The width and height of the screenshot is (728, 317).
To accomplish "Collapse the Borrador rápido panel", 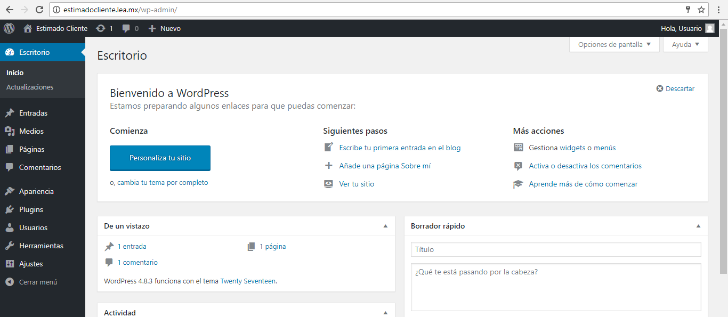I will pyautogui.click(x=698, y=226).
